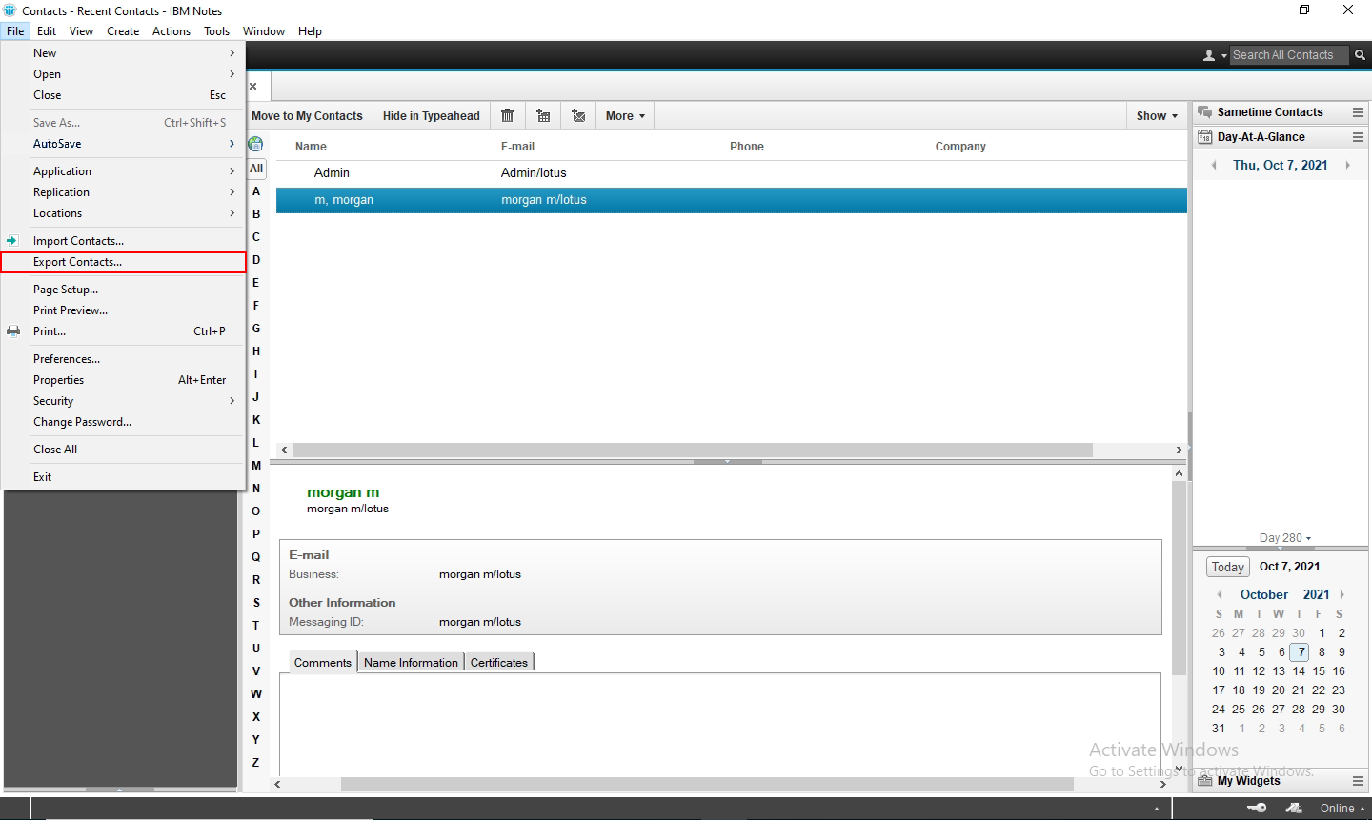Click the Sametime Contacts chat icon
This screenshot has width=1372, height=820.
[1205, 112]
